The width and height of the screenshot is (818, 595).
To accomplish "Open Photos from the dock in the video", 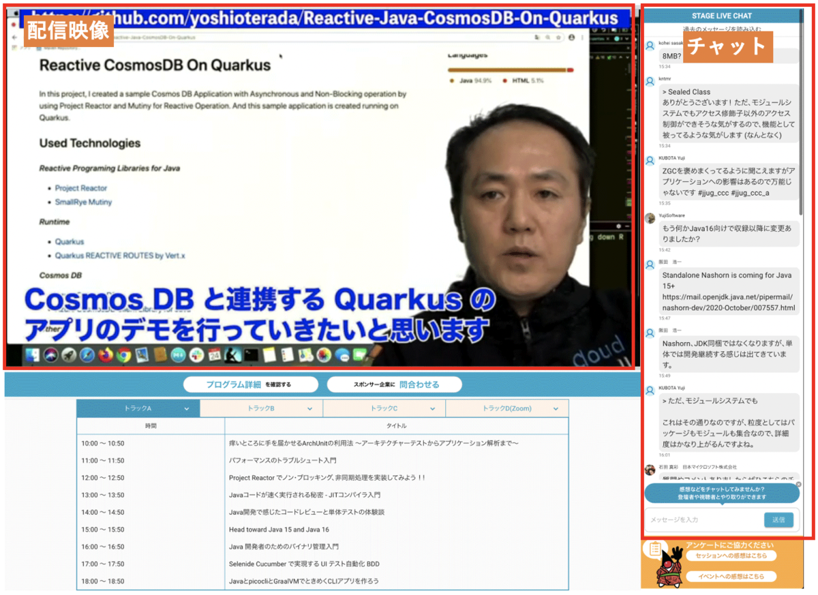I will [324, 355].
